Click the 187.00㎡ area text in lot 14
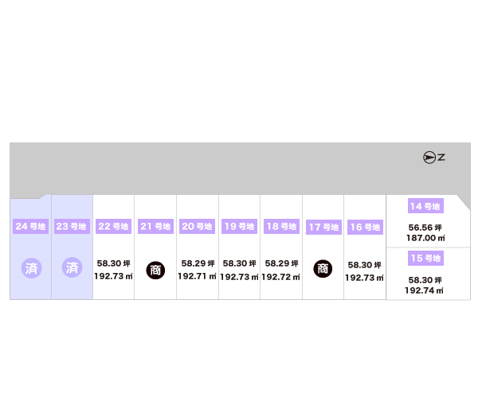Viewport: 482px width, 405px height. (425, 238)
